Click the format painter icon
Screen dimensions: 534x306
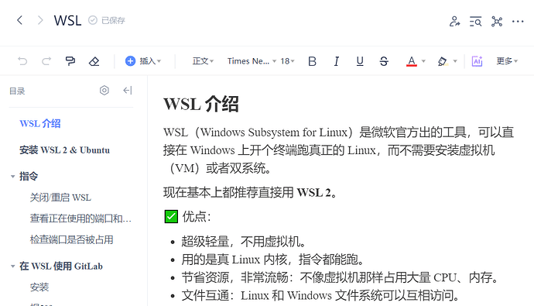tap(70, 61)
